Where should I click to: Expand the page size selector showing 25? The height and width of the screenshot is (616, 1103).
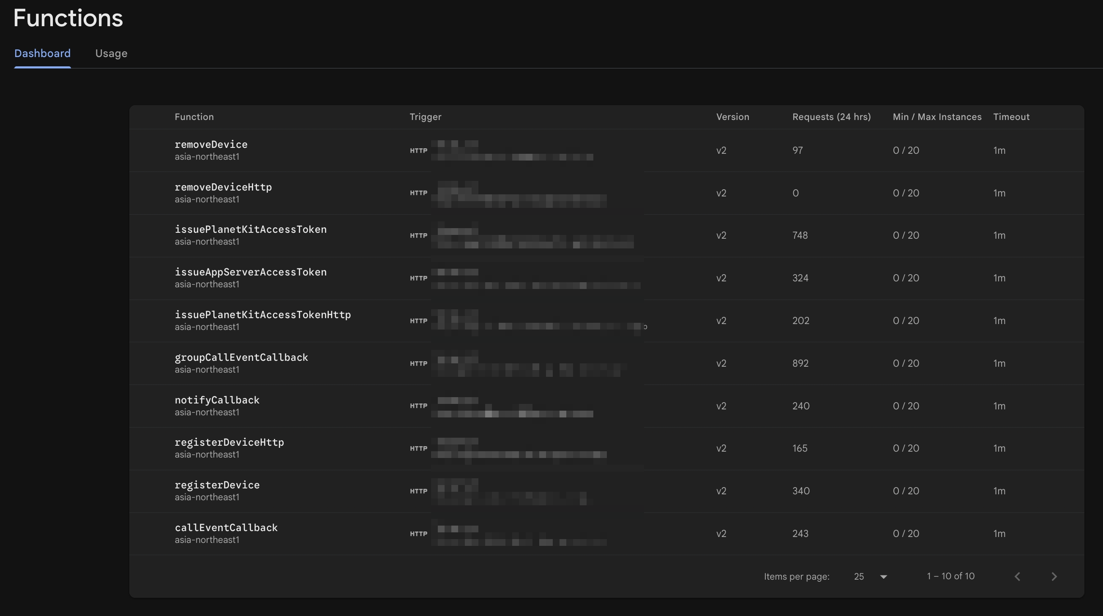click(x=869, y=576)
